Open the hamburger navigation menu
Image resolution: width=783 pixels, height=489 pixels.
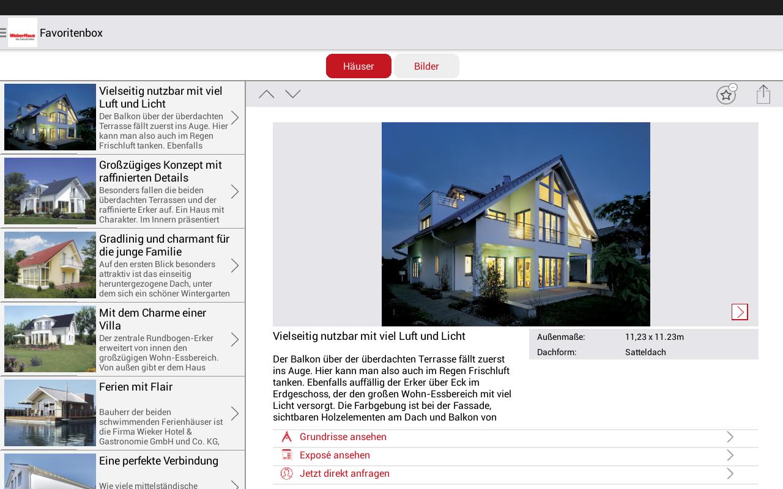click(x=3, y=33)
